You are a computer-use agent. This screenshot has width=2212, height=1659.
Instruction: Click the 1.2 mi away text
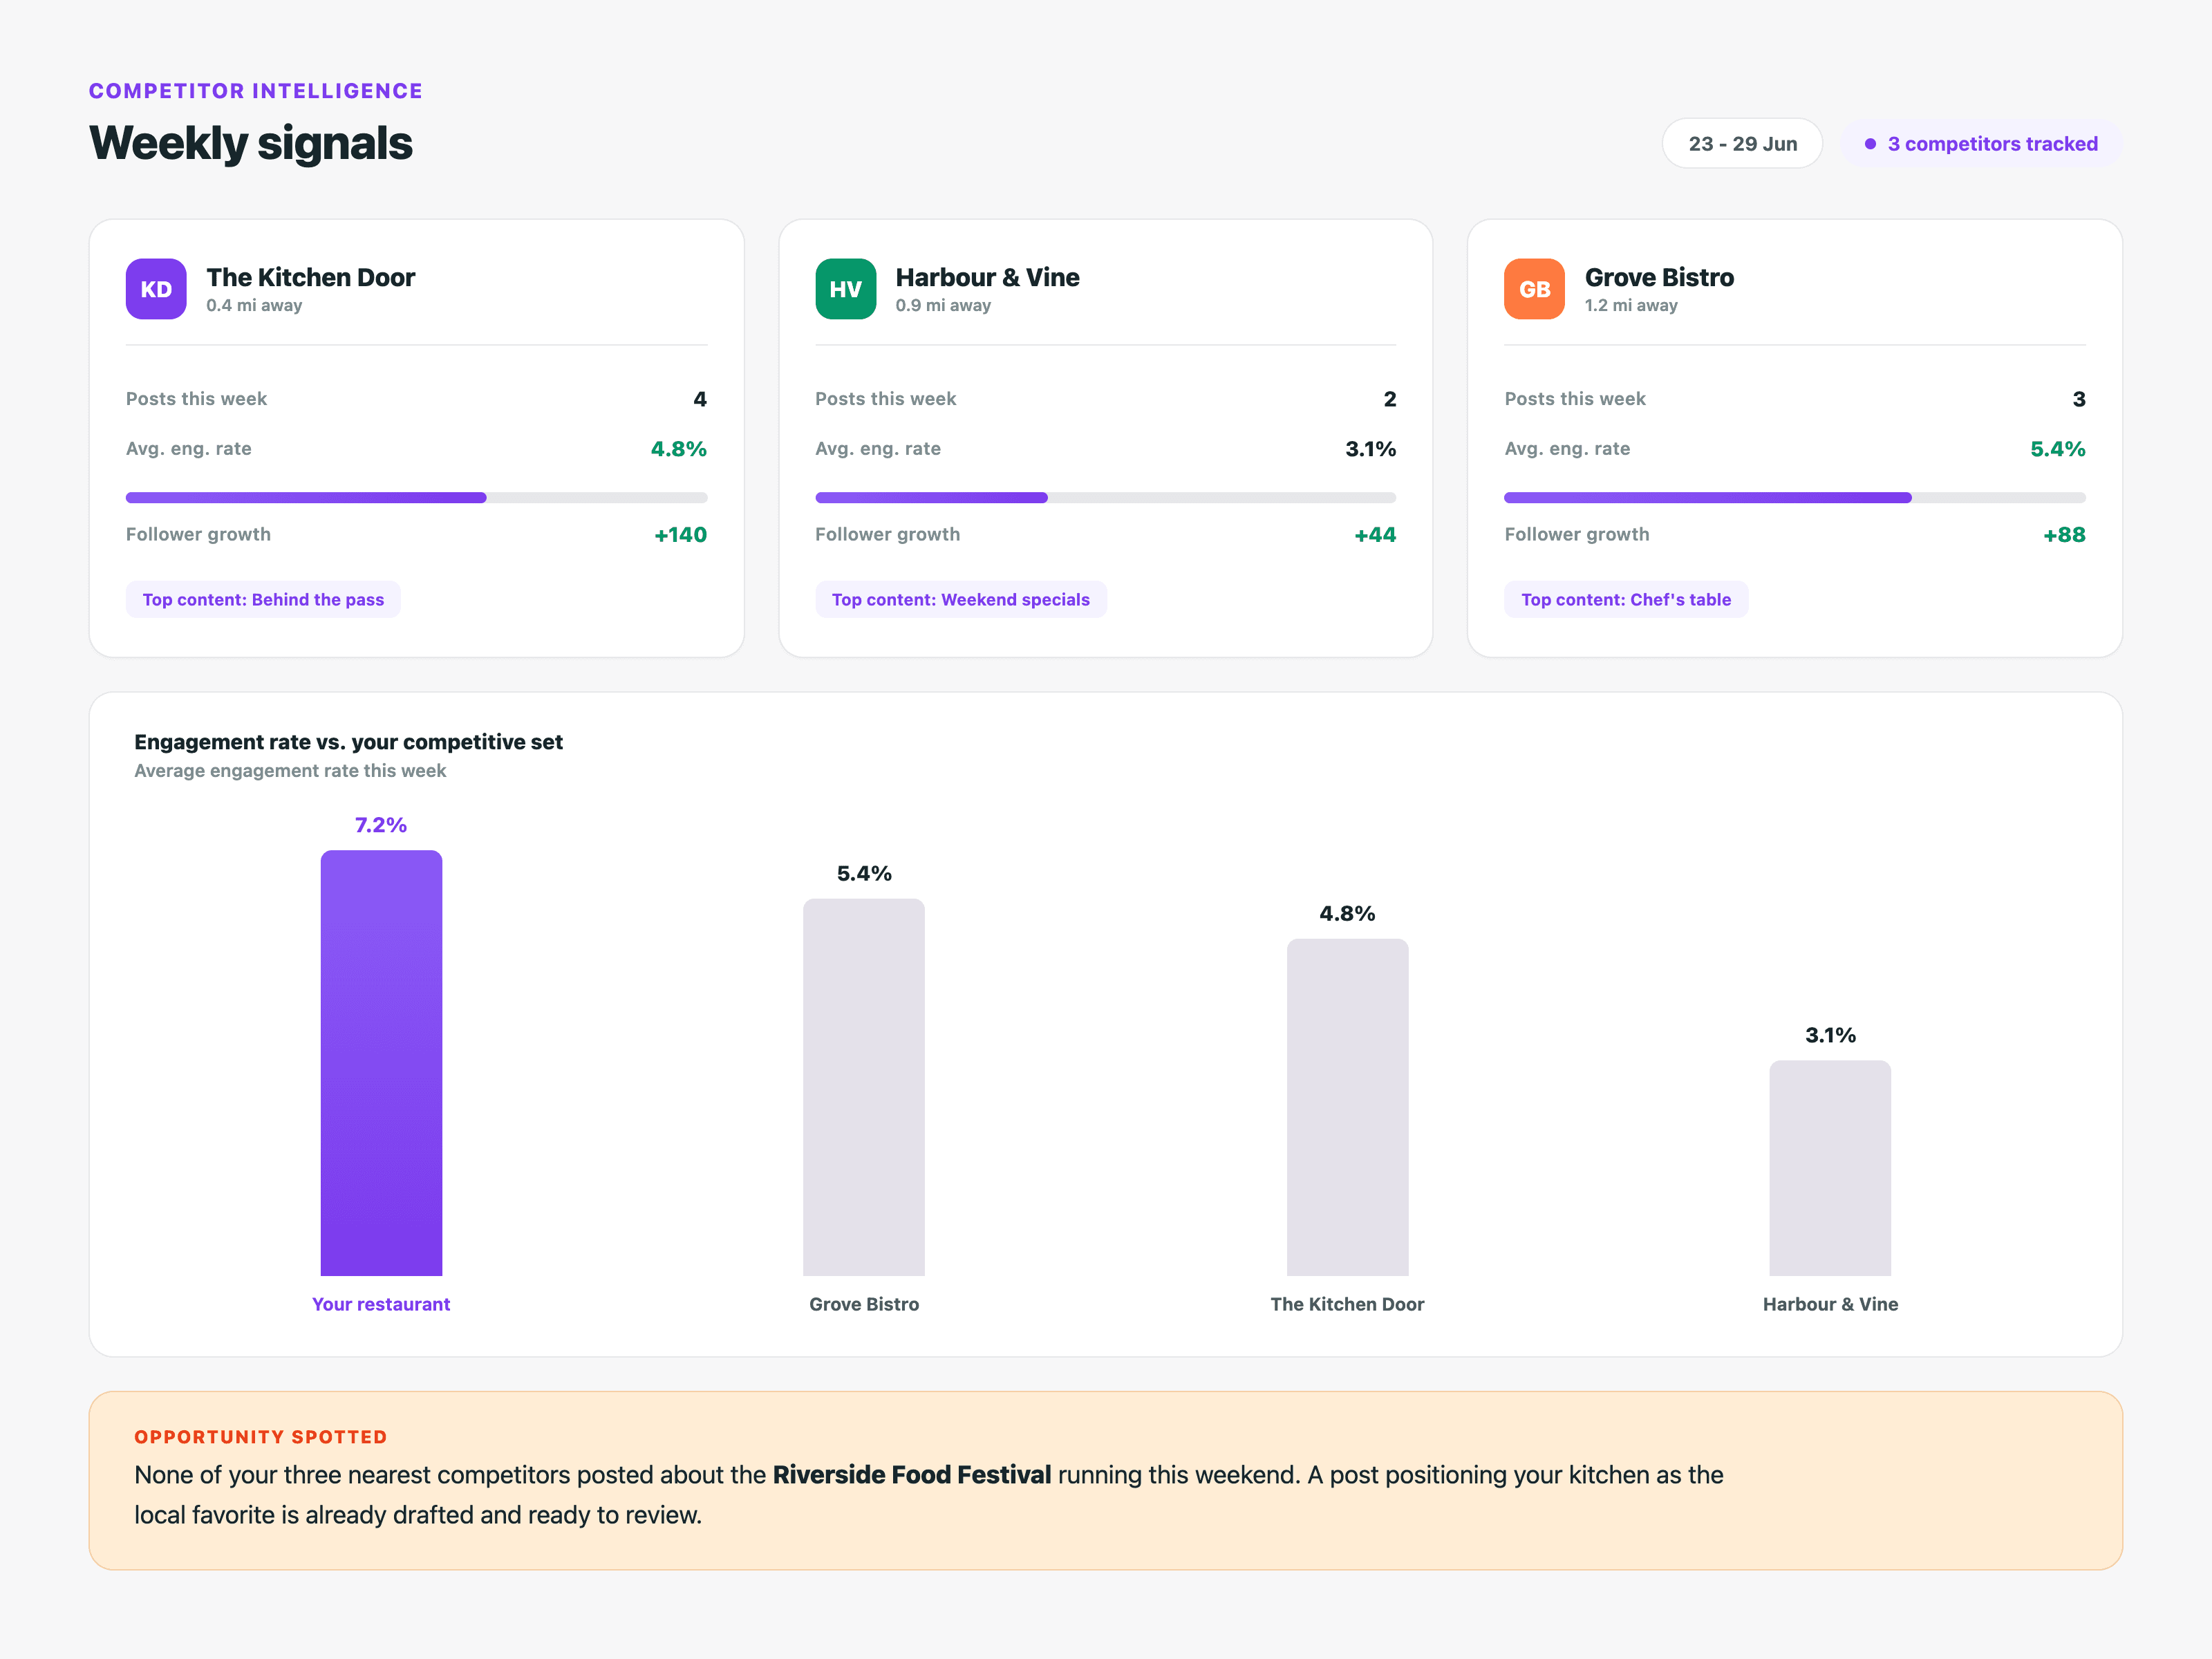pyautogui.click(x=1631, y=306)
